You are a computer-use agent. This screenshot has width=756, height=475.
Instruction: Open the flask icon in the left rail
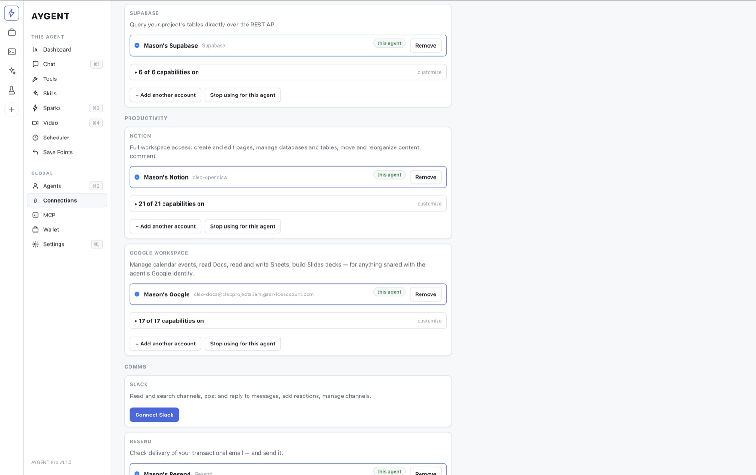point(12,90)
